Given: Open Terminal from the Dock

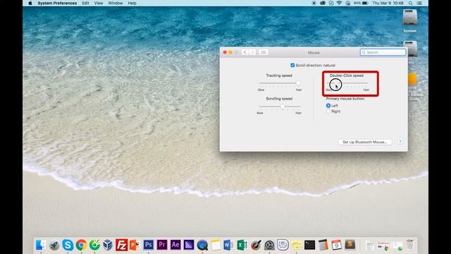Looking at the screenshot, I should 310,245.
